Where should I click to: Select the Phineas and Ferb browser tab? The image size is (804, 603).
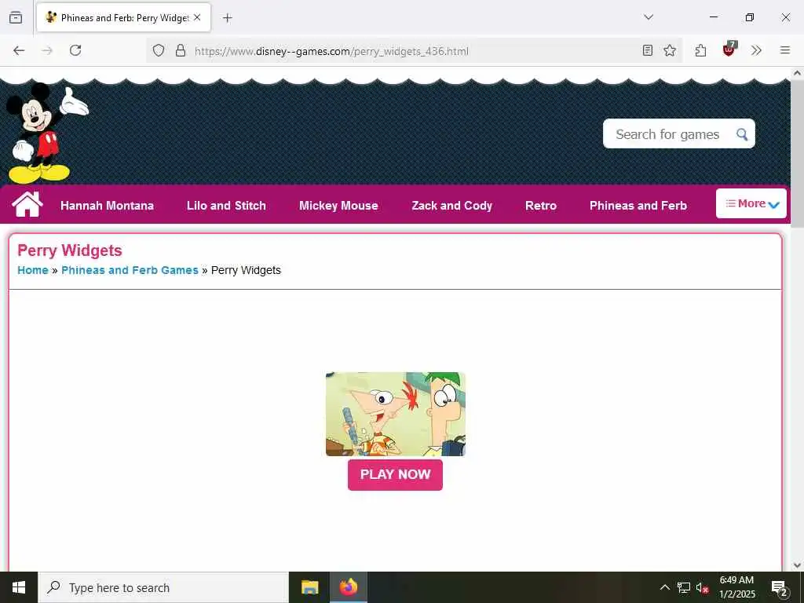pyautogui.click(x=123, y=17)
